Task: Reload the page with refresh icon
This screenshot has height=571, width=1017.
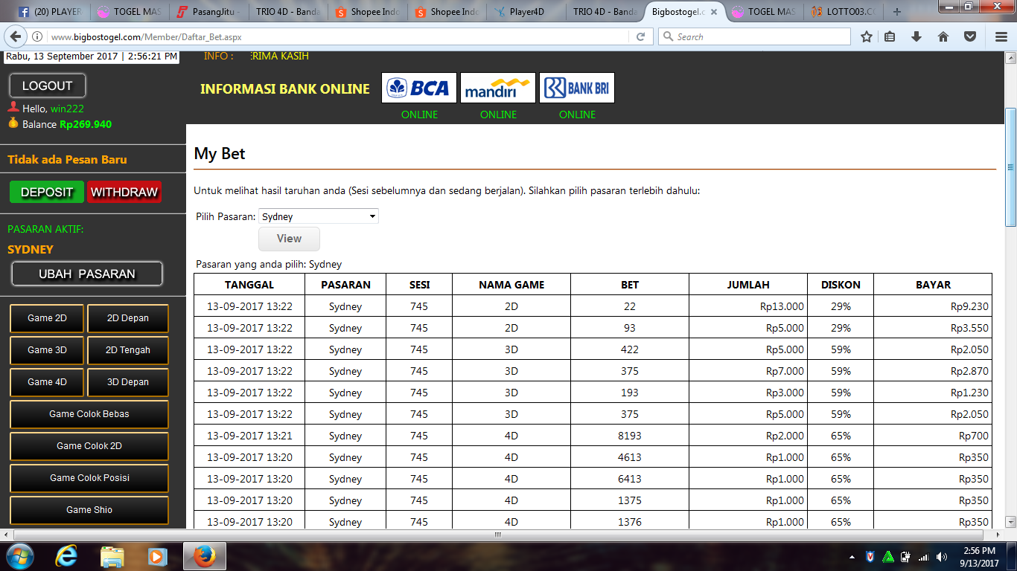Action: click(x=640, y=37)
